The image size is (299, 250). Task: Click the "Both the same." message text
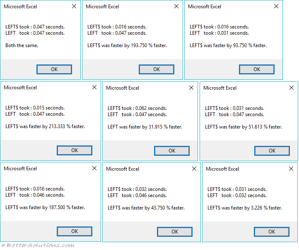coord(22,45)
